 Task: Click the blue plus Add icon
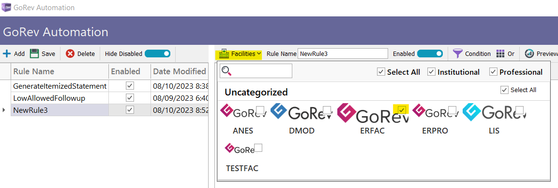(x=7, y=54)
